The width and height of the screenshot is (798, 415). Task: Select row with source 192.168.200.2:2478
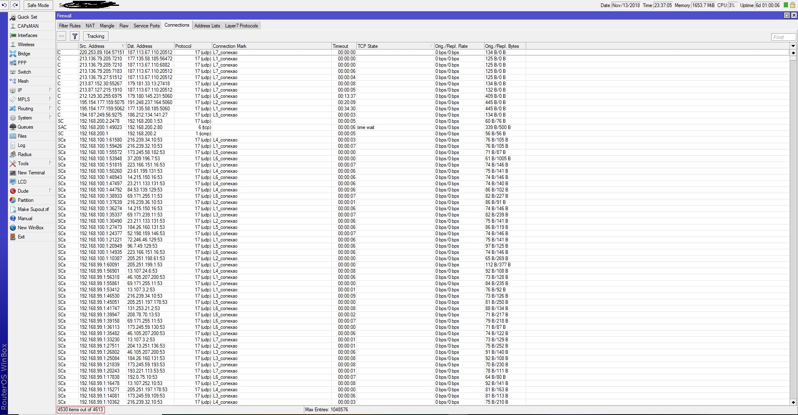[423, 121]
